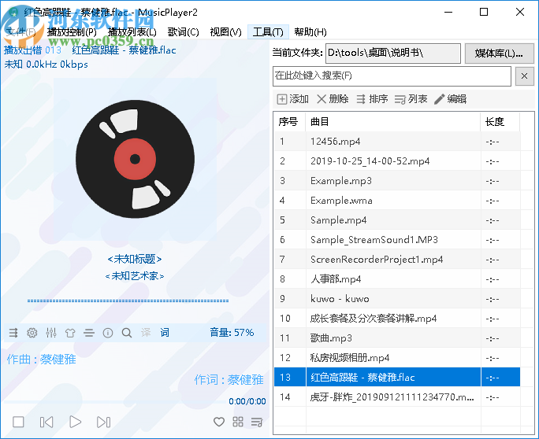This screenshot has height=439, width=539.
Task: Open the 播放列表(L) menu
Action: point(132,32)
